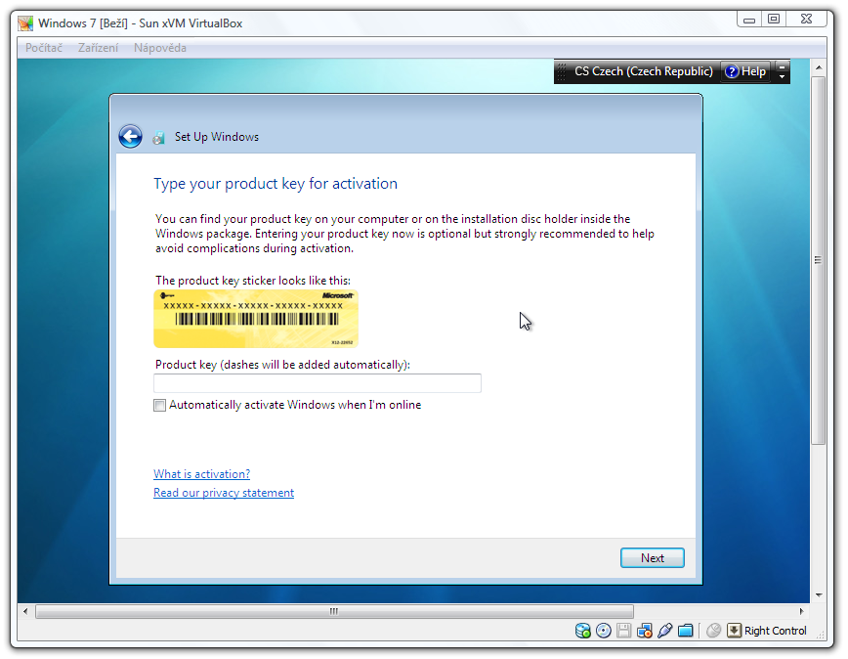Click the horizontal scrollbar thumb

click(x=334, y=611)
